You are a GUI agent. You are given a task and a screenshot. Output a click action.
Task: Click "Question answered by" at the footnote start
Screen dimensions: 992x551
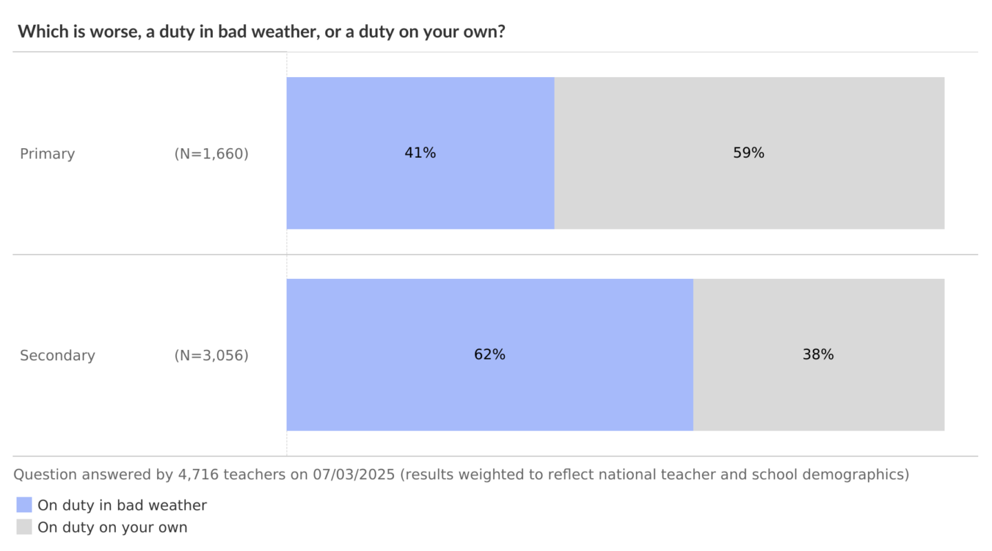click(93, 475)
